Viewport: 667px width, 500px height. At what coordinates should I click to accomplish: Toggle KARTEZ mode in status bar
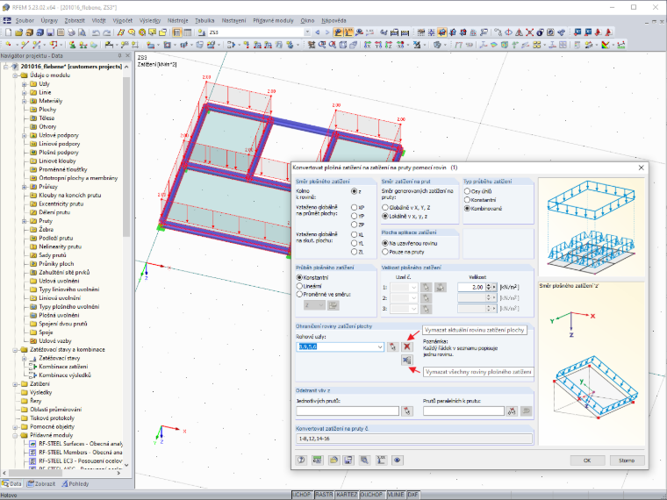pos(347,495)
